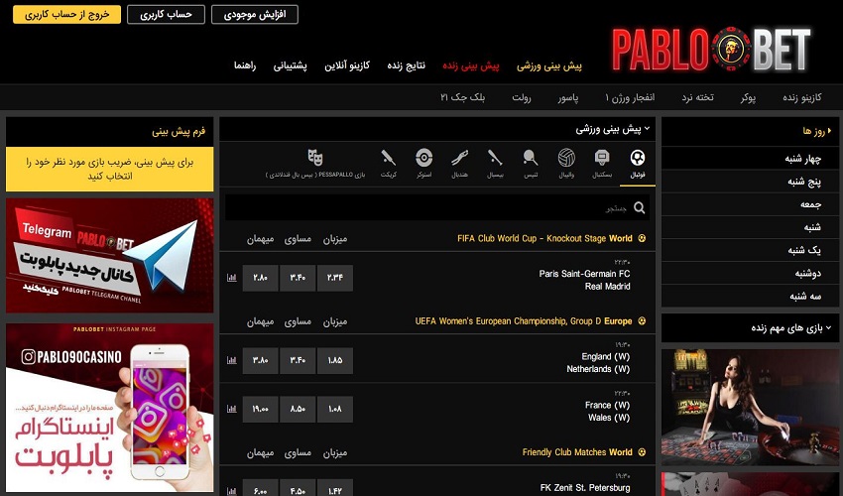Click the PabloBet logo
The height and width of the screenshot is (496, 843).
(x=711, y=50)
